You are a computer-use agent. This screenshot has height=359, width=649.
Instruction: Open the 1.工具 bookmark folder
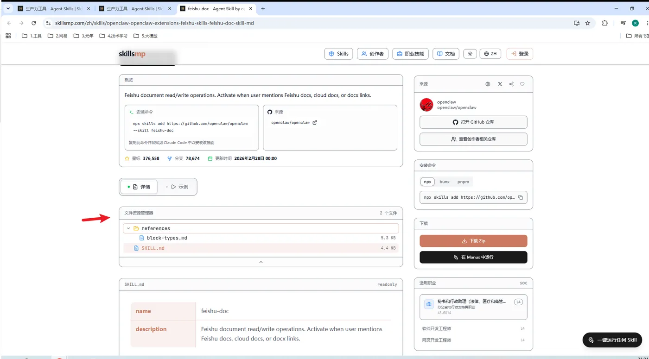coord(32,36)
